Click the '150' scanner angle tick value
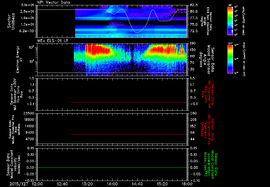Screen dimensions: 270x187 pos(193,50)
